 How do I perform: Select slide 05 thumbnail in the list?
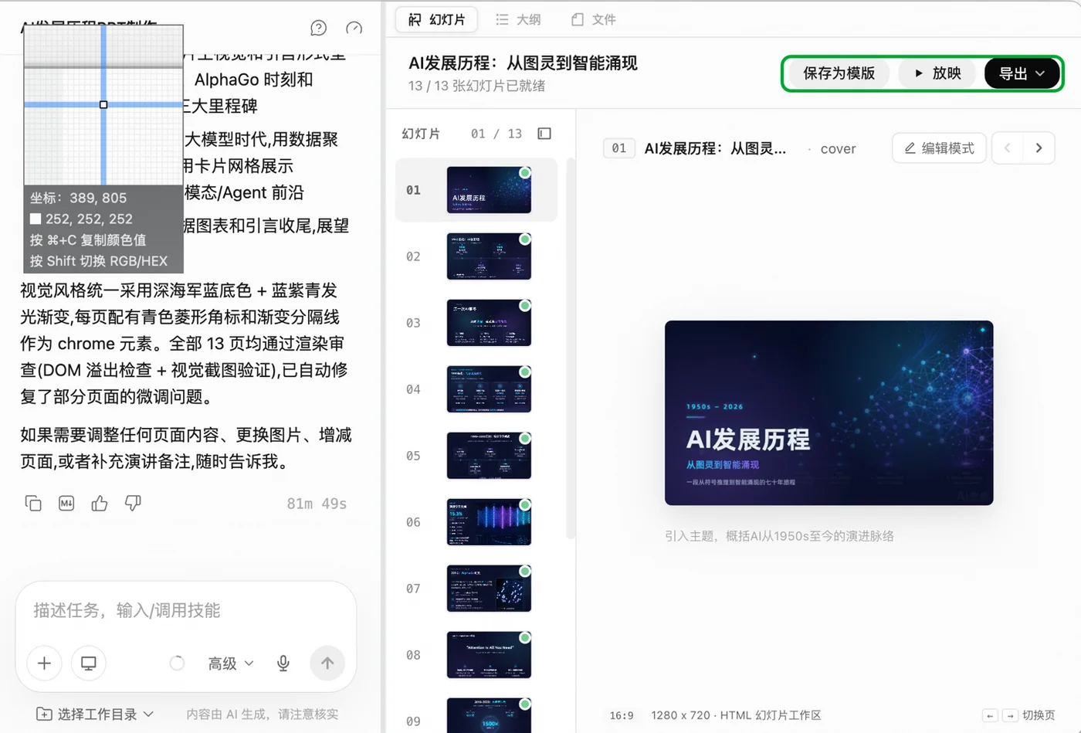489,456
